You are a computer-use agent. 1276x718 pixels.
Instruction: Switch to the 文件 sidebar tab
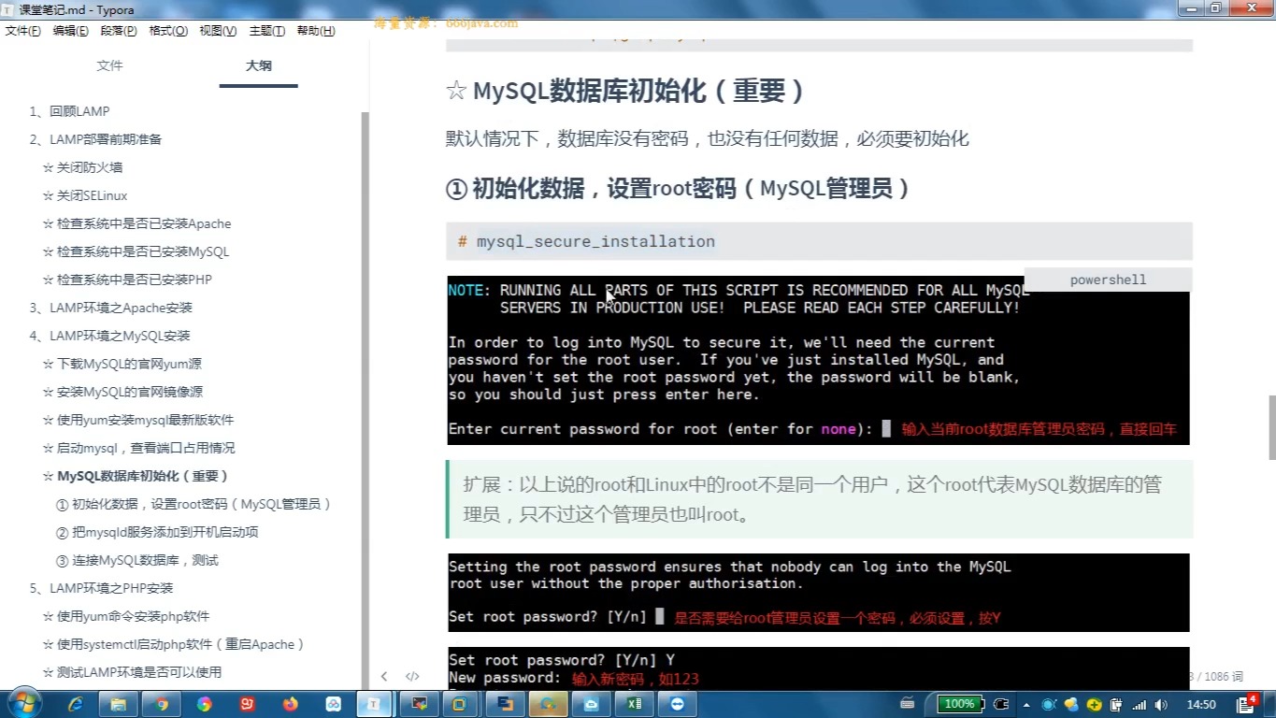(109, 65)
